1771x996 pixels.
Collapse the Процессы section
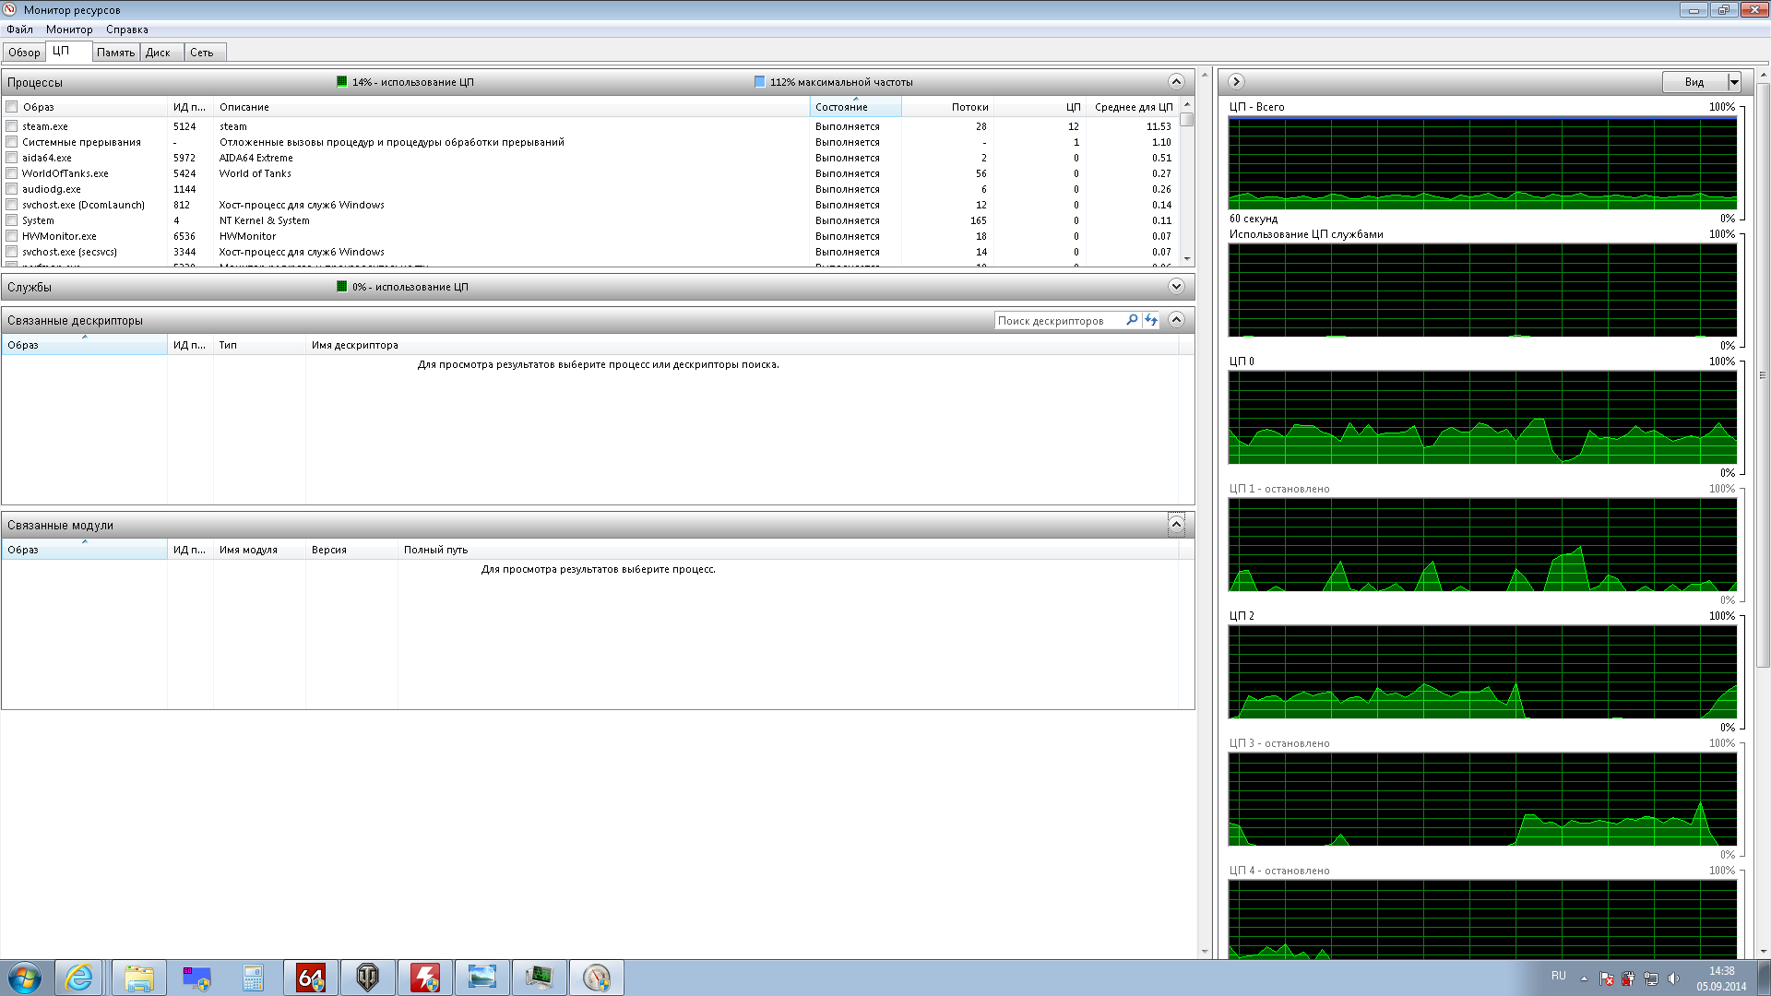1176,81
